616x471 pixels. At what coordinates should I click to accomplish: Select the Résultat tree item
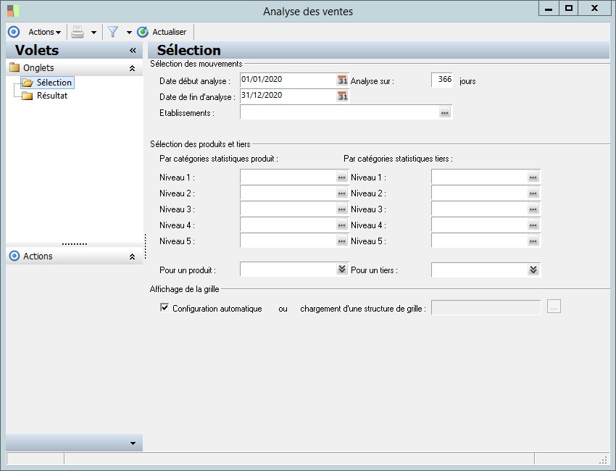[x=51, y=96]
